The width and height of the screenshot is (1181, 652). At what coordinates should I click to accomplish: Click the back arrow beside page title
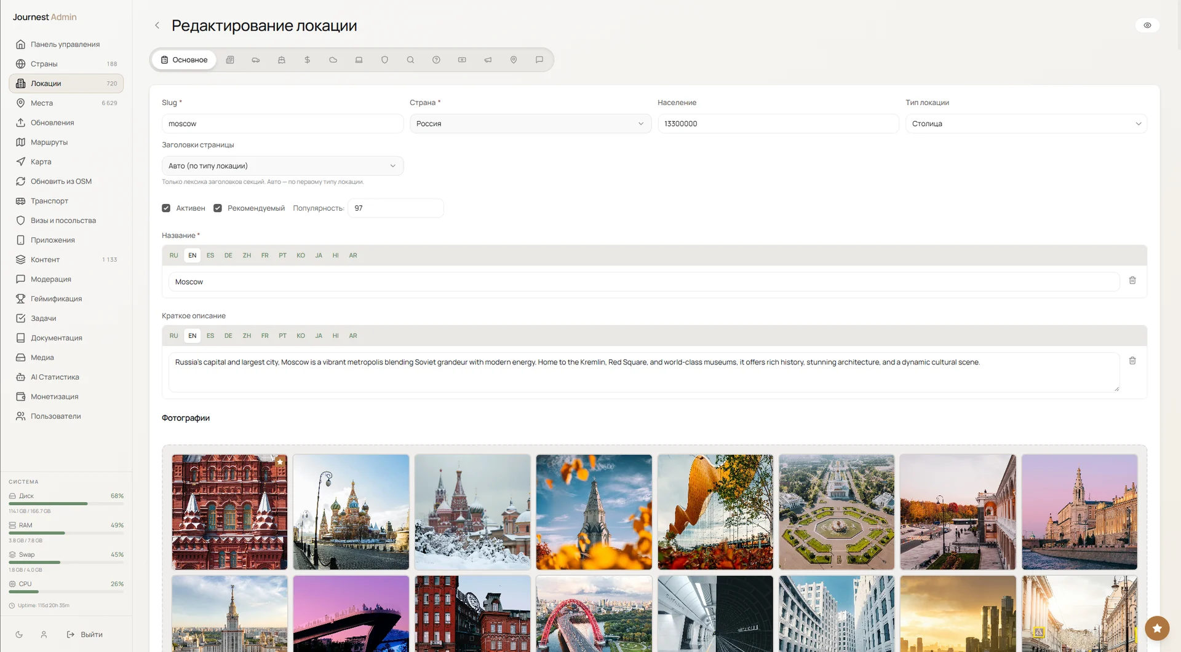pos(157,25)
